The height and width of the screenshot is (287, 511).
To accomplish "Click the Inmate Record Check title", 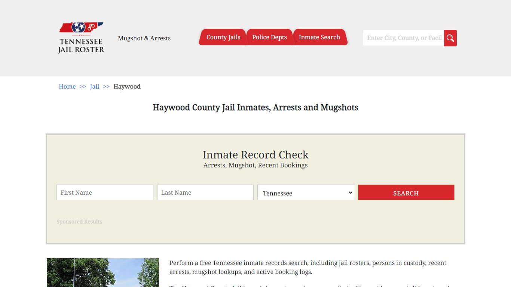I will 255,155.
